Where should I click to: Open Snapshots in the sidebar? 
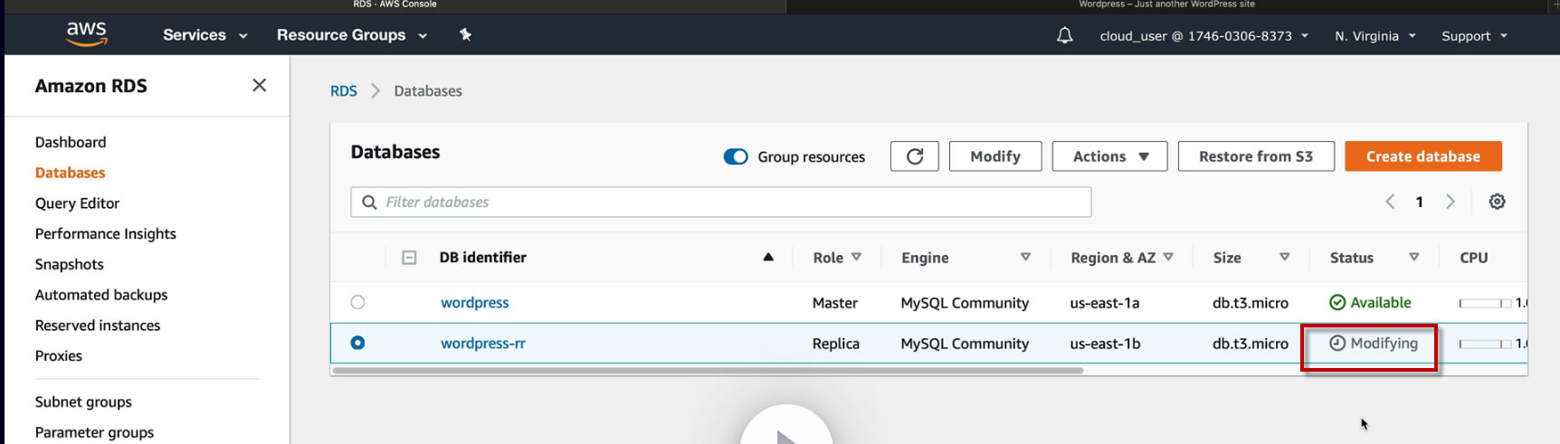click(x=70, y=264)
